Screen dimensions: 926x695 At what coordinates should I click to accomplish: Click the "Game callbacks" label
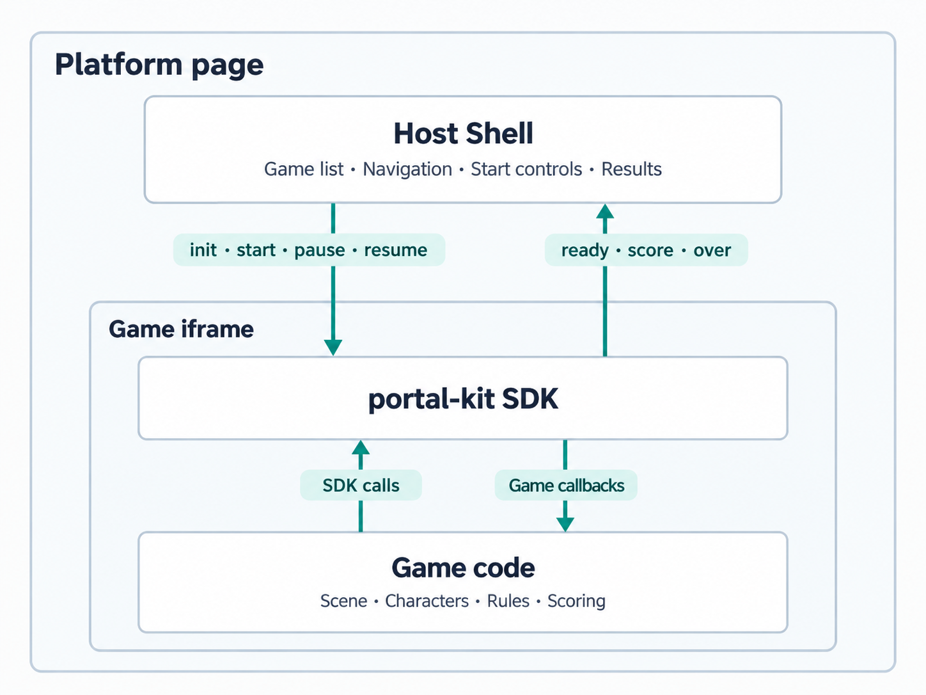click(x=566, y=485)
